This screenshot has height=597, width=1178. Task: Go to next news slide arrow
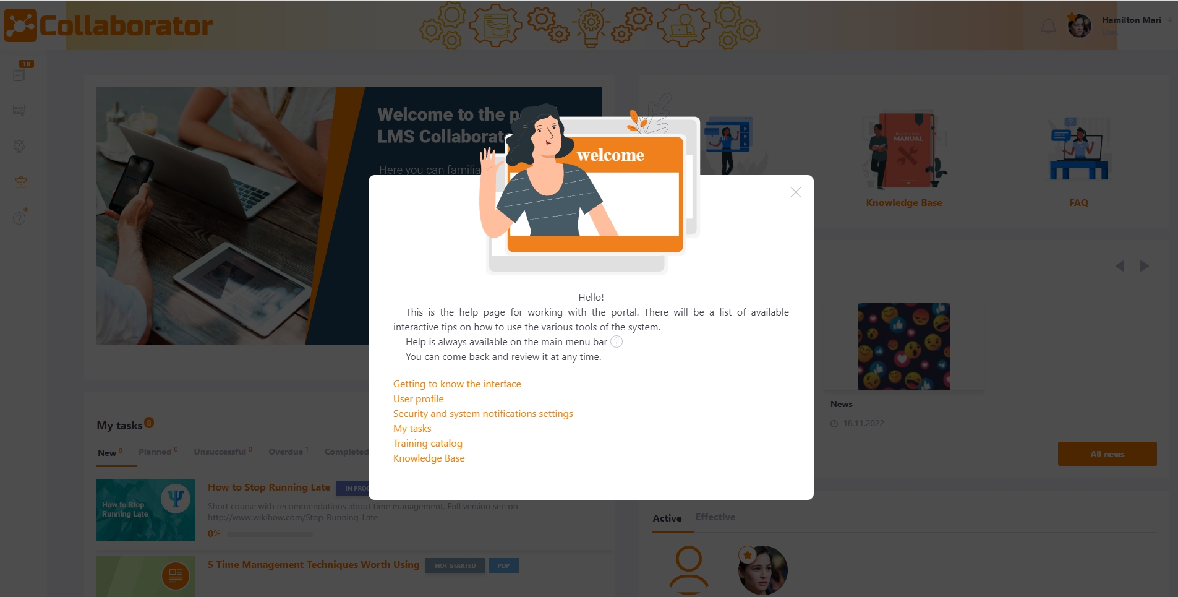1145,266
